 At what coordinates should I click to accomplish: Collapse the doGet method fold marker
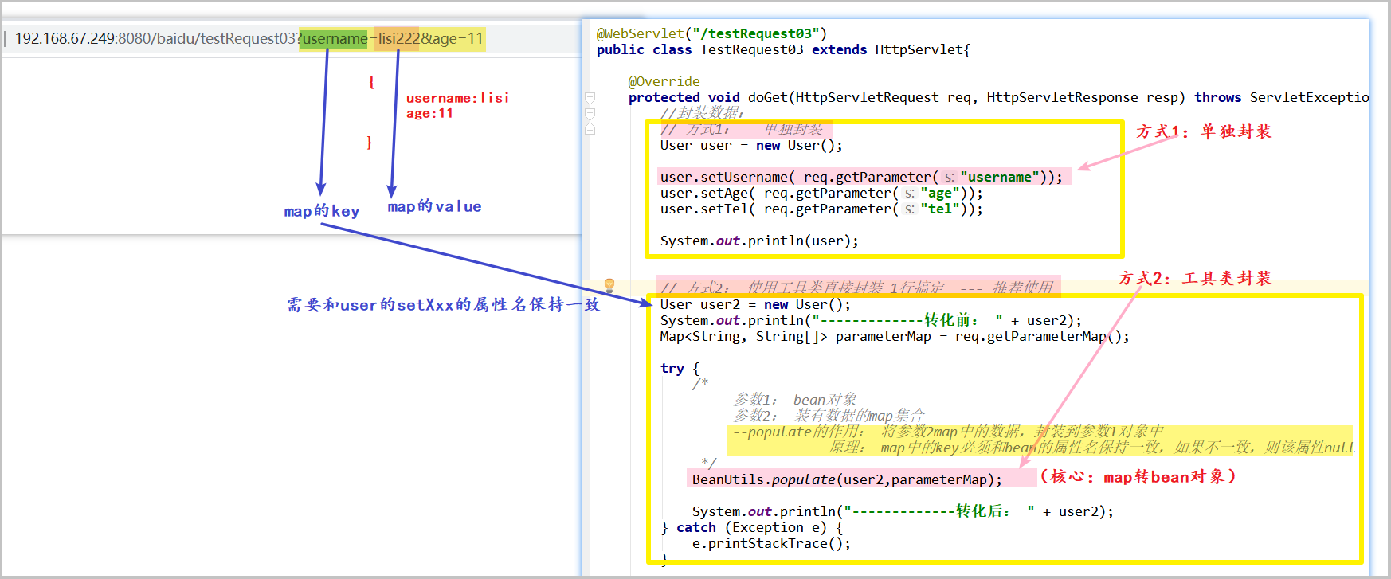coord(590,98)
